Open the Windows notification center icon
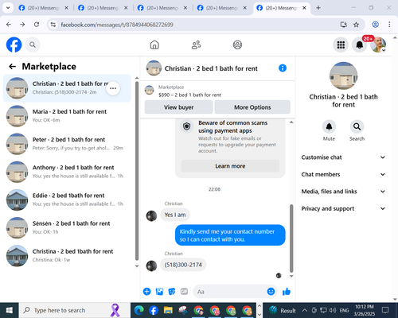This screenshot has width=398, height=318. click(385, 310)
